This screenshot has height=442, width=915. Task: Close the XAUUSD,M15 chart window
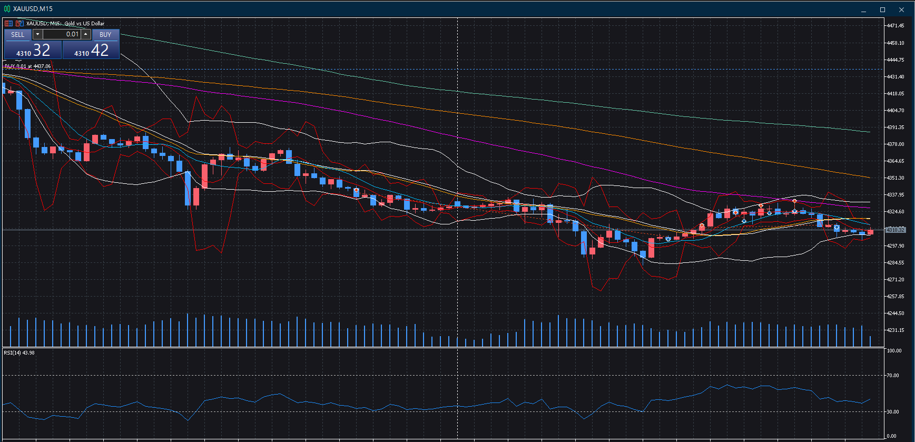click(902, 9)
